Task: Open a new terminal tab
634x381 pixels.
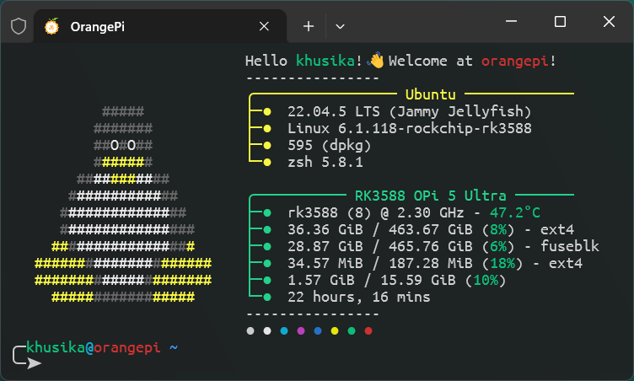Action: [x=309, y=26]
